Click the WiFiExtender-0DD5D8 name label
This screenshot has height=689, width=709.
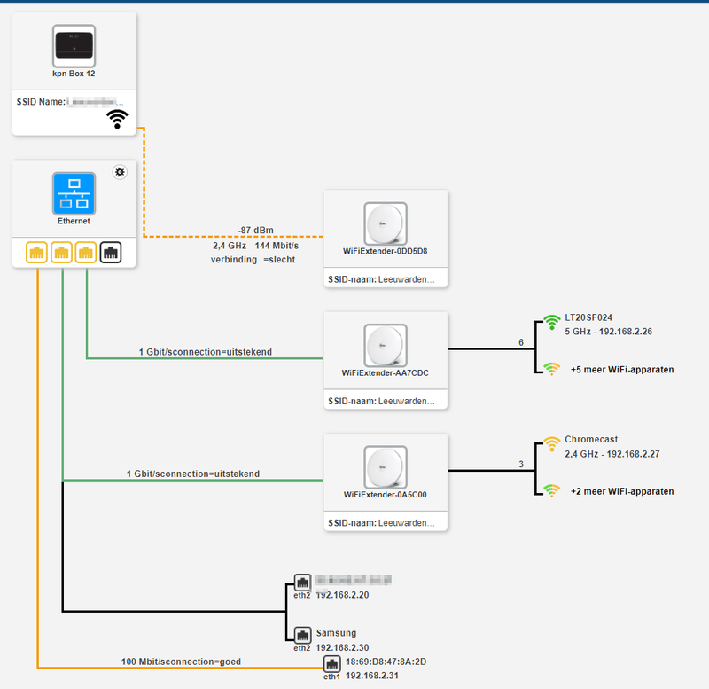[386, 251]
